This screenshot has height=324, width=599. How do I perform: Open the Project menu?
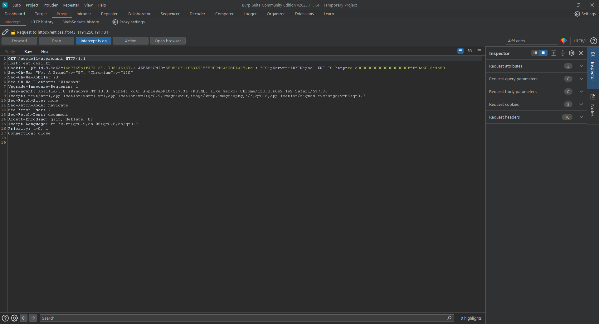pyautogui.click(x=32, y=5)
